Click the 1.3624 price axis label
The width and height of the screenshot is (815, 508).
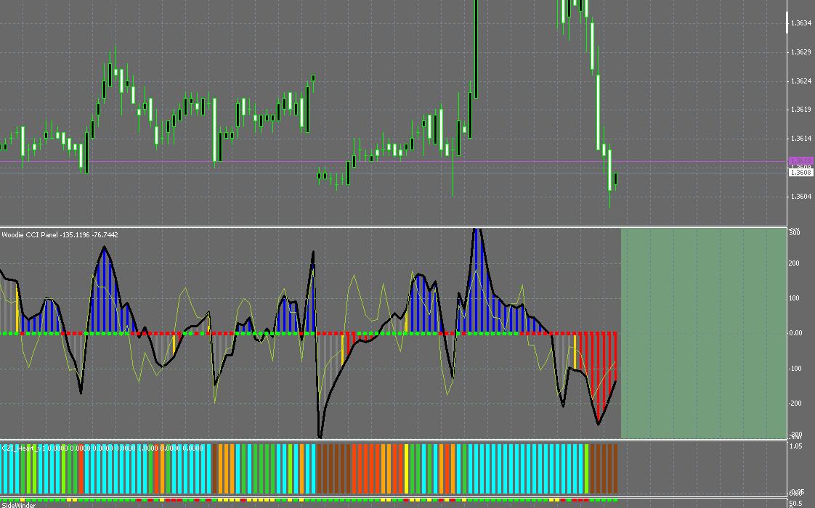point(800,81)
